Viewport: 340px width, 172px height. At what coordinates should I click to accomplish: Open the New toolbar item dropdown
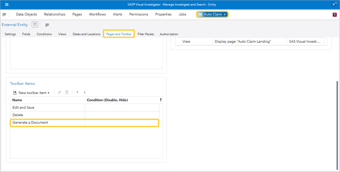[31, 93]
